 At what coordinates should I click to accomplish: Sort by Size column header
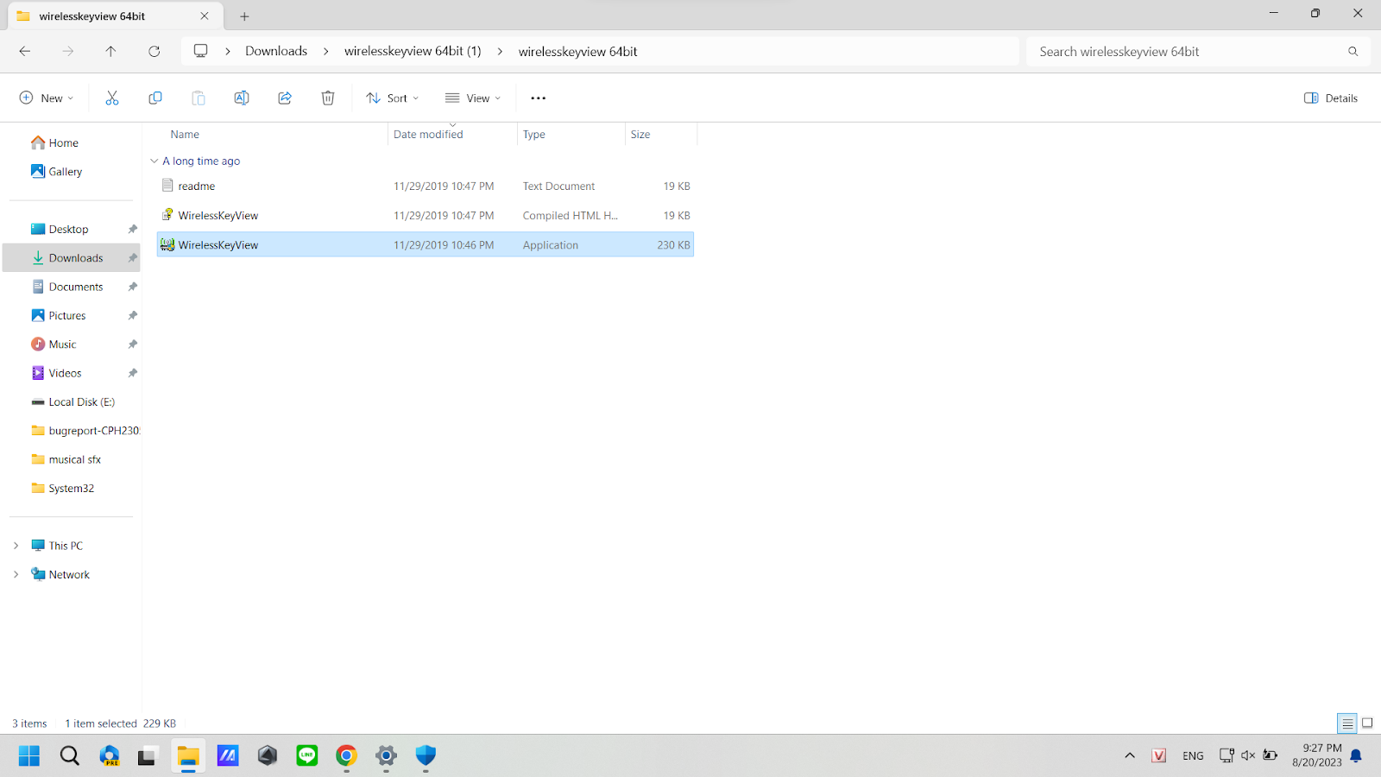[640, 135]
